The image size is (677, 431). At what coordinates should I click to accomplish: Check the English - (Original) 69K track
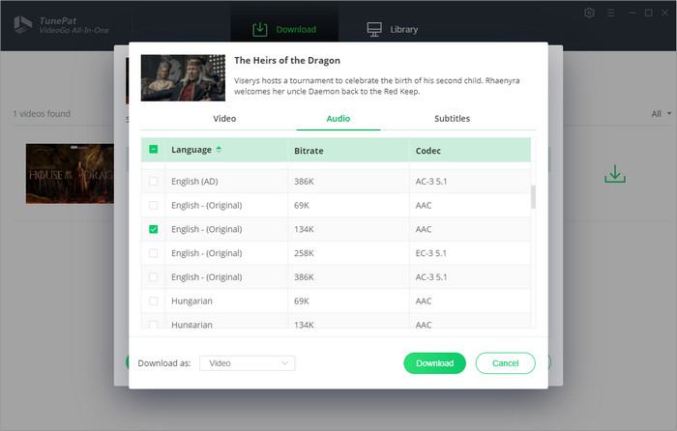click(153, 206)
